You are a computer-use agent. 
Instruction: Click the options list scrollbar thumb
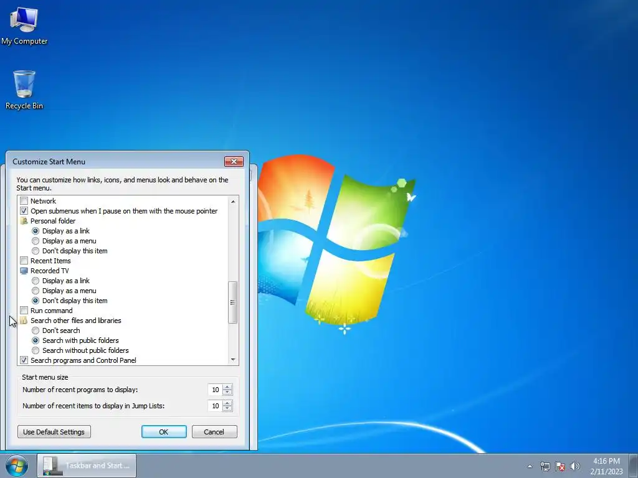pyautogui.click(x=233, y=302)
